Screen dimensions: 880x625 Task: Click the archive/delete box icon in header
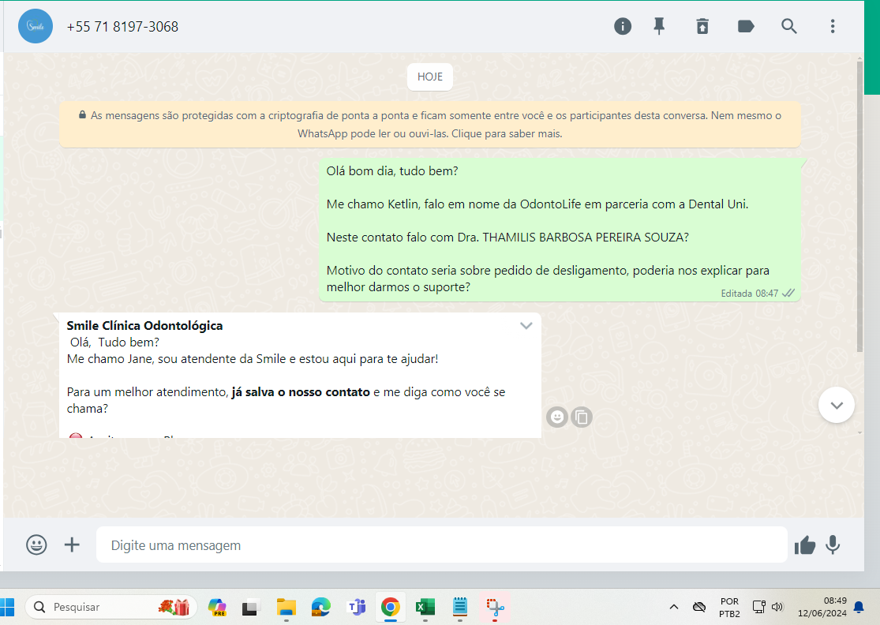click(702, 26)
